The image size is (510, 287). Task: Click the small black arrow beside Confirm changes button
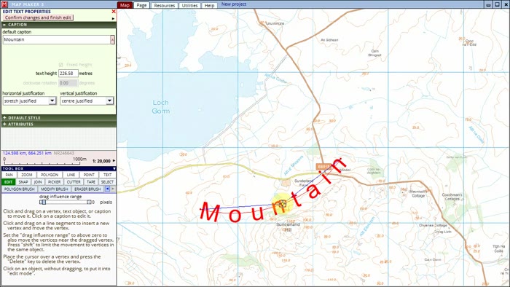(113, 18)
